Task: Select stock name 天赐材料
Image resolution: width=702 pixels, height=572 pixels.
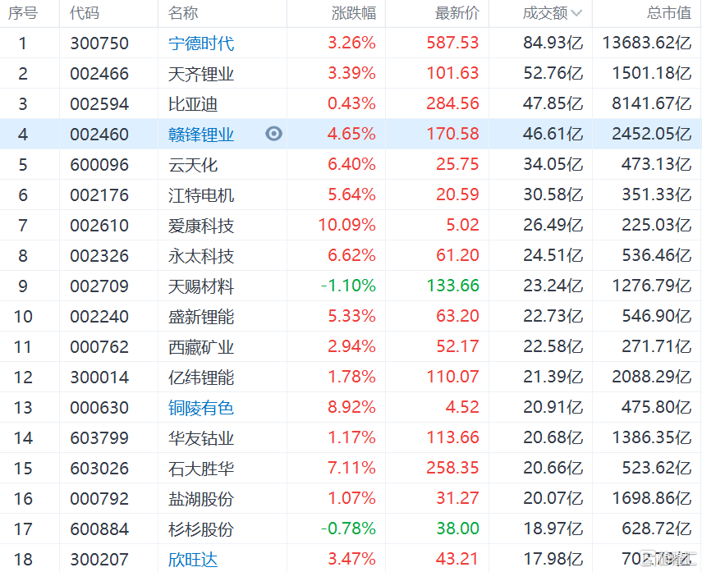Action: click(201, 286)
